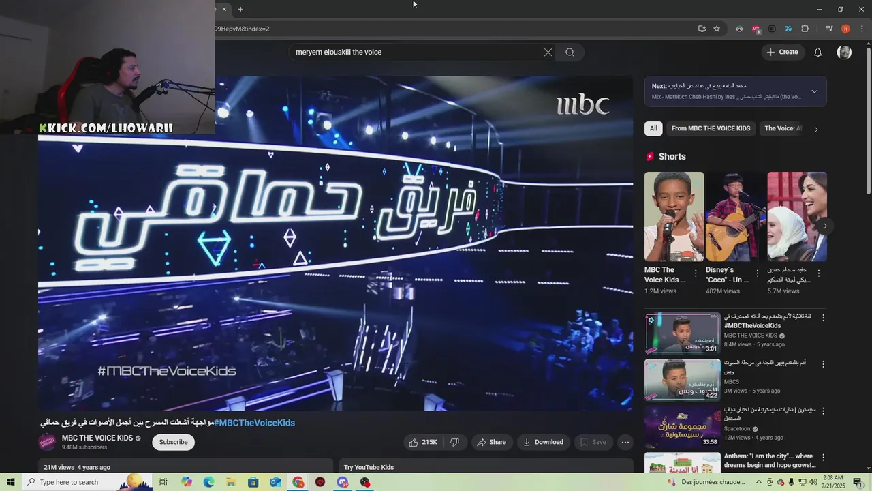This screenshot has height=491, width=872.
Task: Open options for Disney's Coco short
Action: pos(757,273)
